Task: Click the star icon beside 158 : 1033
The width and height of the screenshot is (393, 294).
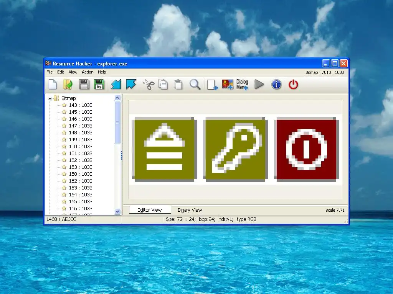Action: click(x=64, y=174)
